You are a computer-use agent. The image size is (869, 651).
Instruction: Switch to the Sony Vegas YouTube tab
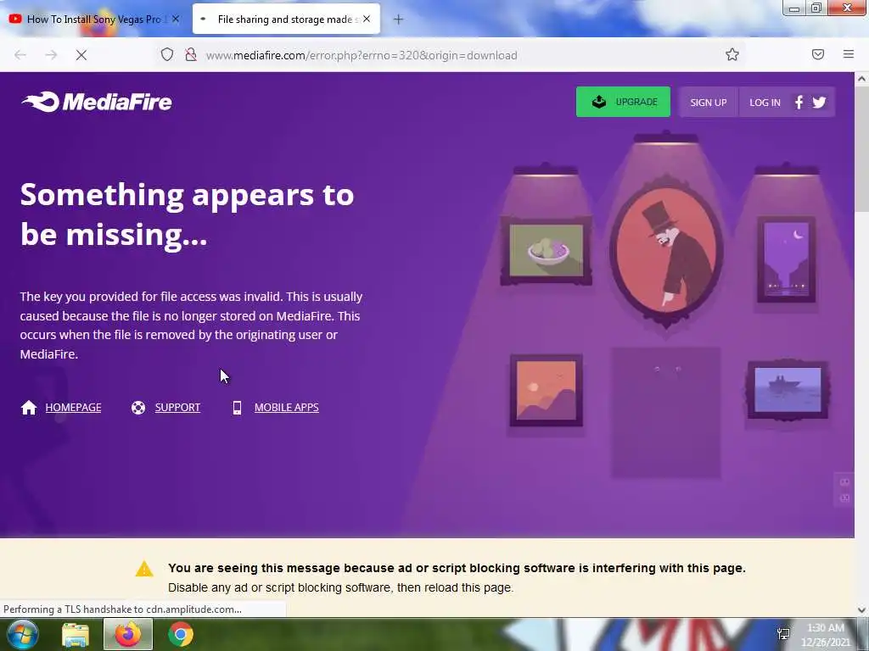(x=95, y=19)
